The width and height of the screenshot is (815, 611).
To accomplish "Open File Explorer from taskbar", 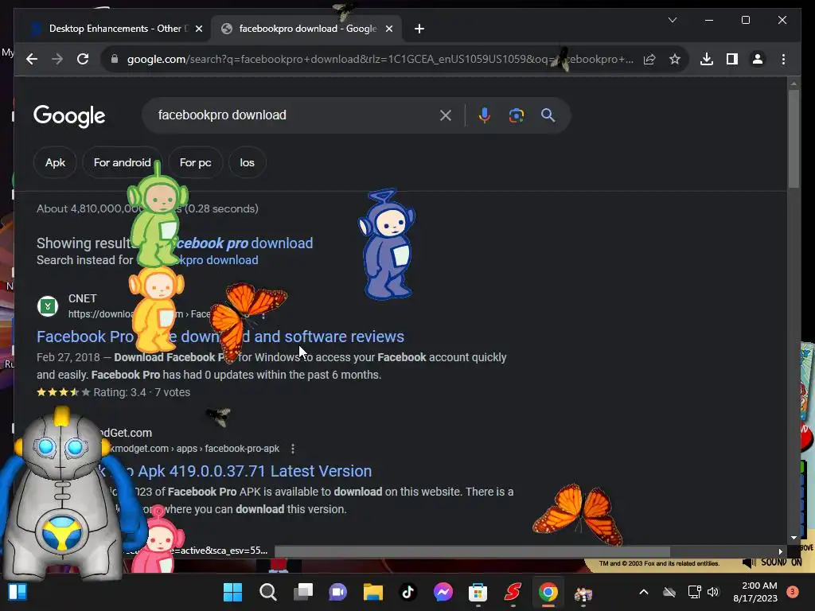I will point(373,592).
